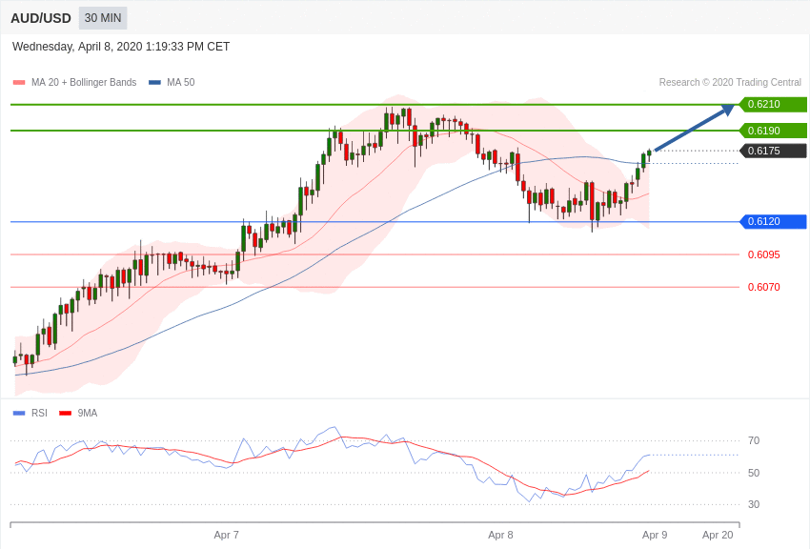Click the AUD/USD pair title
Viewport: 810px width, 549px height.
41,18
